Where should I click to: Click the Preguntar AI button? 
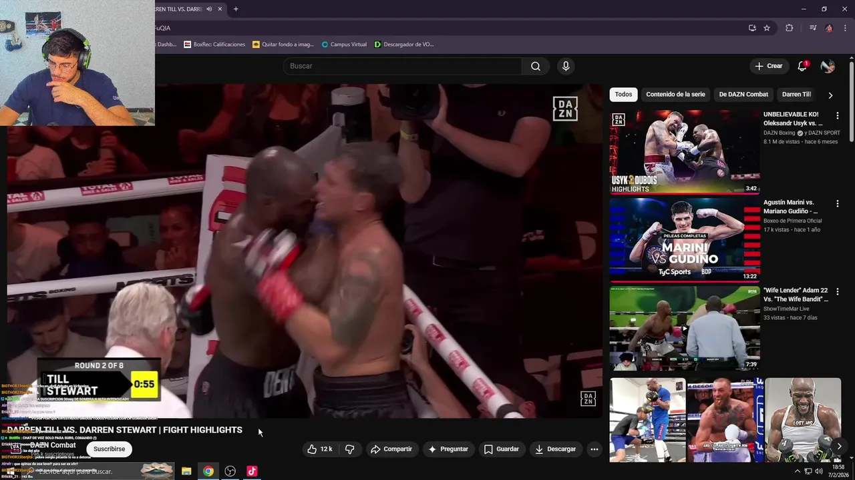[448, 449]
